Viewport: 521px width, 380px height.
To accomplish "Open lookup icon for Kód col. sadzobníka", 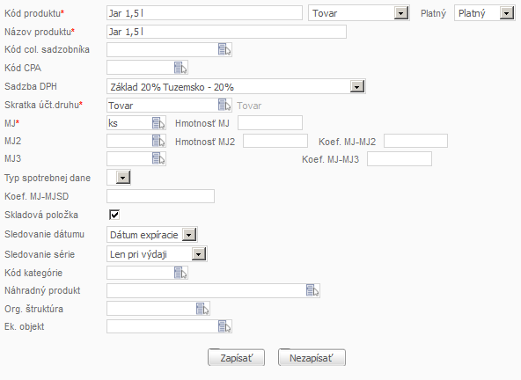I will tap(224, 49).
